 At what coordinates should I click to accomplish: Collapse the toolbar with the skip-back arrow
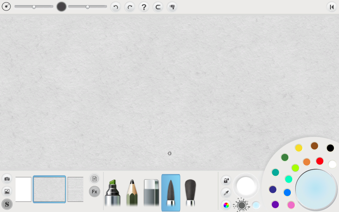(331, 7)
